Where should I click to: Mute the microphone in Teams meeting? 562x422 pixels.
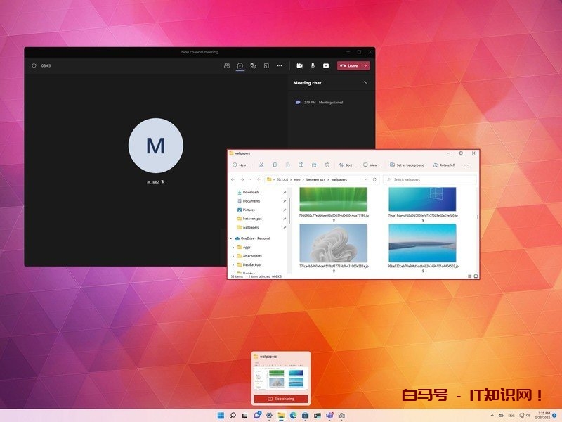313,65
